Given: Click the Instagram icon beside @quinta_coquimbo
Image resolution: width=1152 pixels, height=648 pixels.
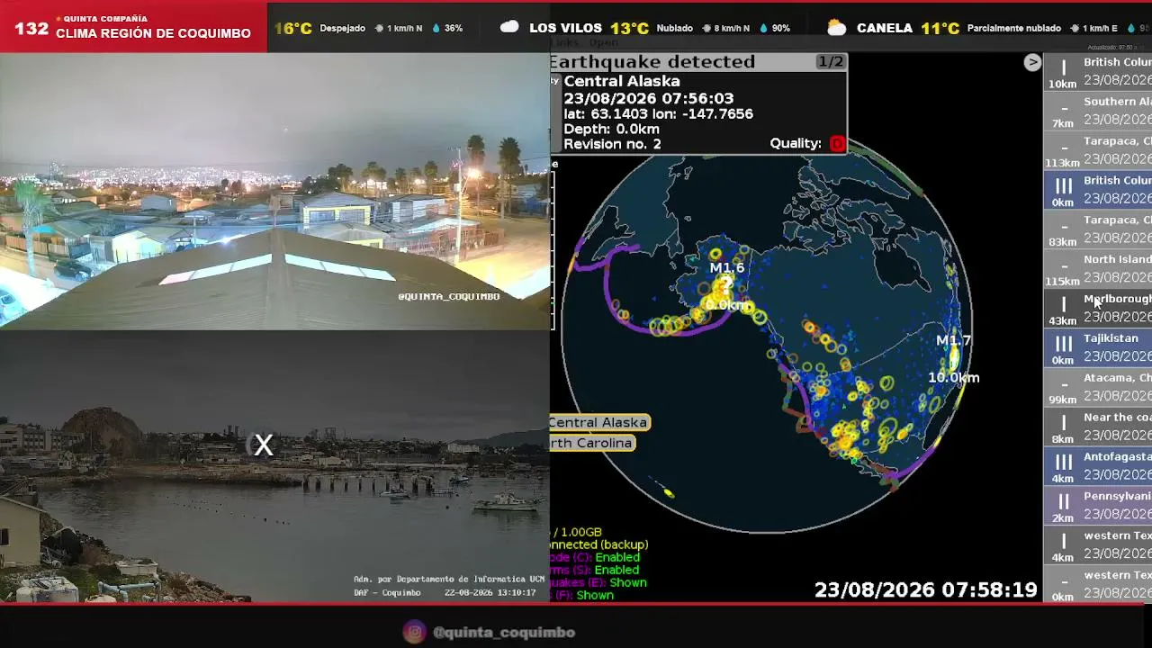Looking at the screenshot, I should [x=414, y=632].
